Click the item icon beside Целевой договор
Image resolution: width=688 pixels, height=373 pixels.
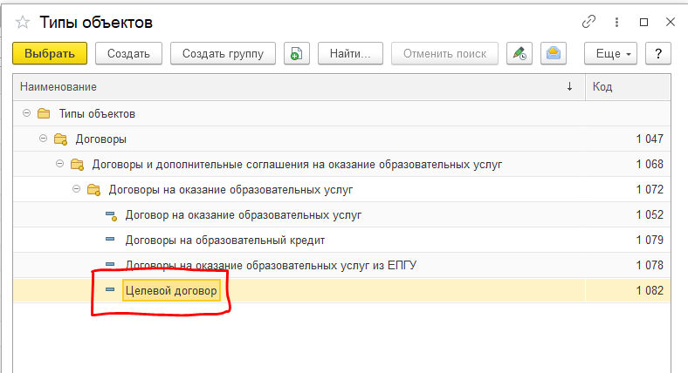click(x=110, y=290)
